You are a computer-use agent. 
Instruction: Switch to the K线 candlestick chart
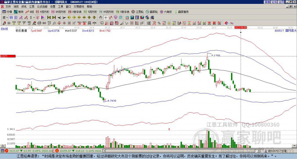pyautogui.click(x=30, y=12)
